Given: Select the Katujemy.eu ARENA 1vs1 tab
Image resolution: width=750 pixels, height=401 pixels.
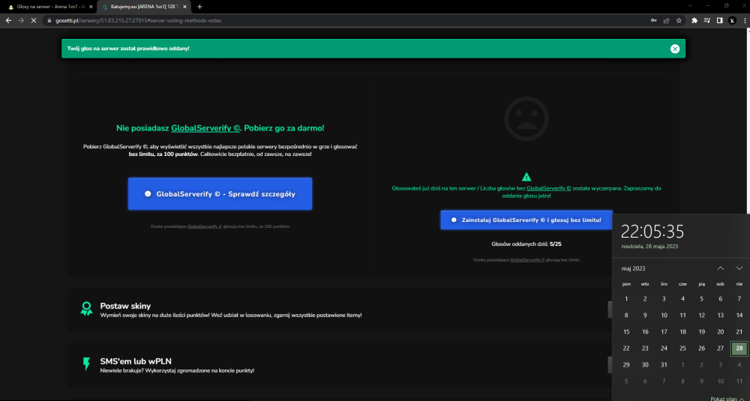Looking at the screenshot, I should coord(145,7).
